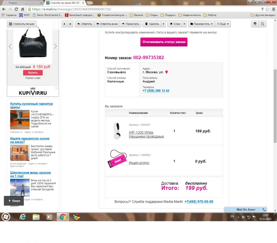The width and height of the screenshot is (277, 243).
Task: Click the browser forward arrow
Action: point(10,9)
